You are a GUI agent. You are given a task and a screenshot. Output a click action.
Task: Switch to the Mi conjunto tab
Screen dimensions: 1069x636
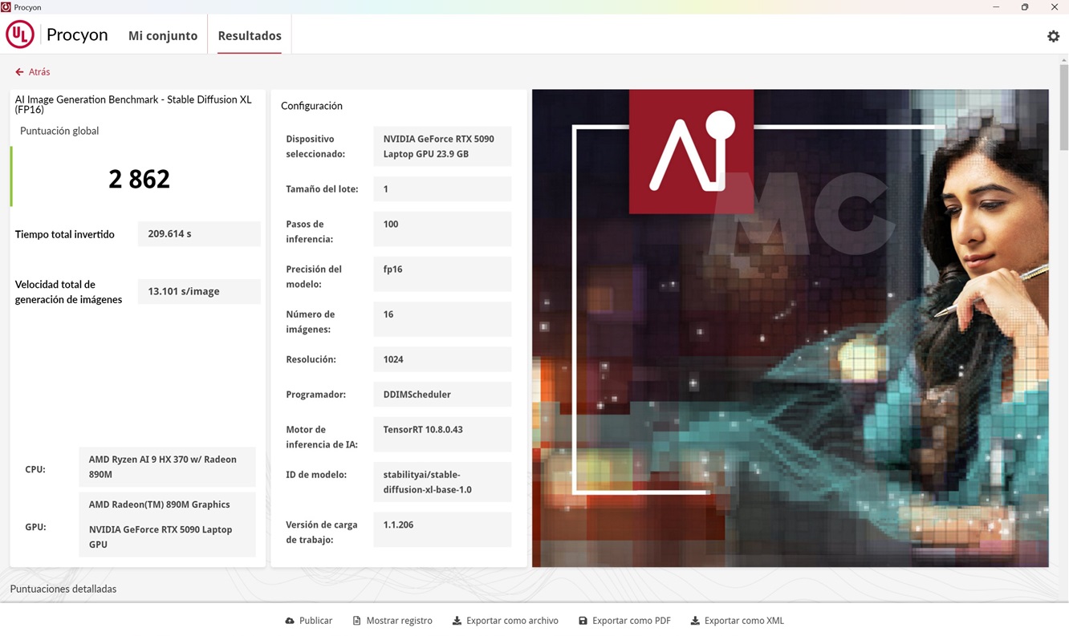(163, 36)
